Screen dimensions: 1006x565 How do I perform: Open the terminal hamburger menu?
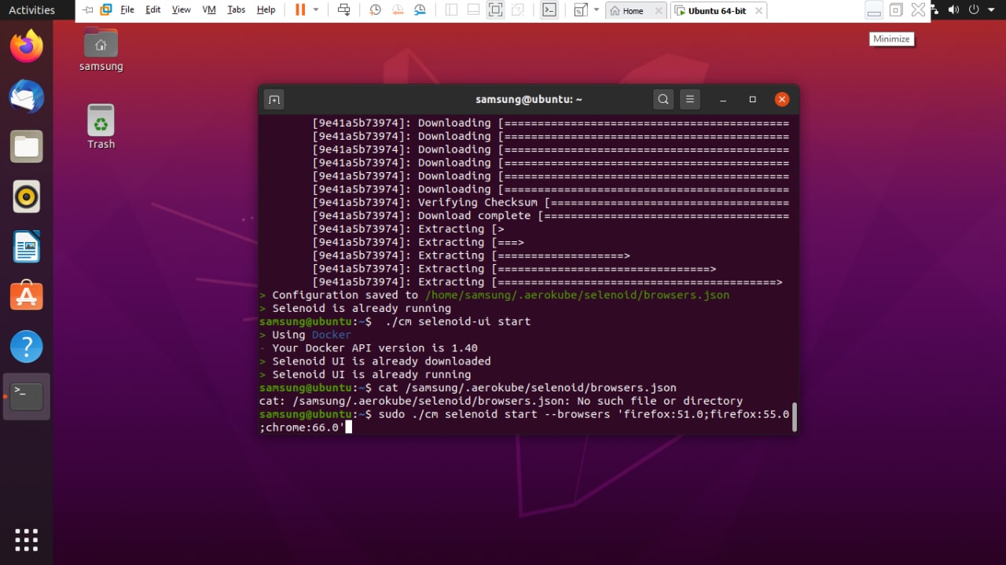(689, 100)
